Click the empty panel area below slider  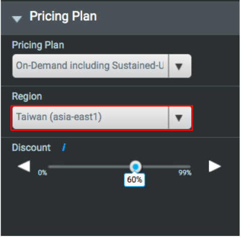coord(120,211)
